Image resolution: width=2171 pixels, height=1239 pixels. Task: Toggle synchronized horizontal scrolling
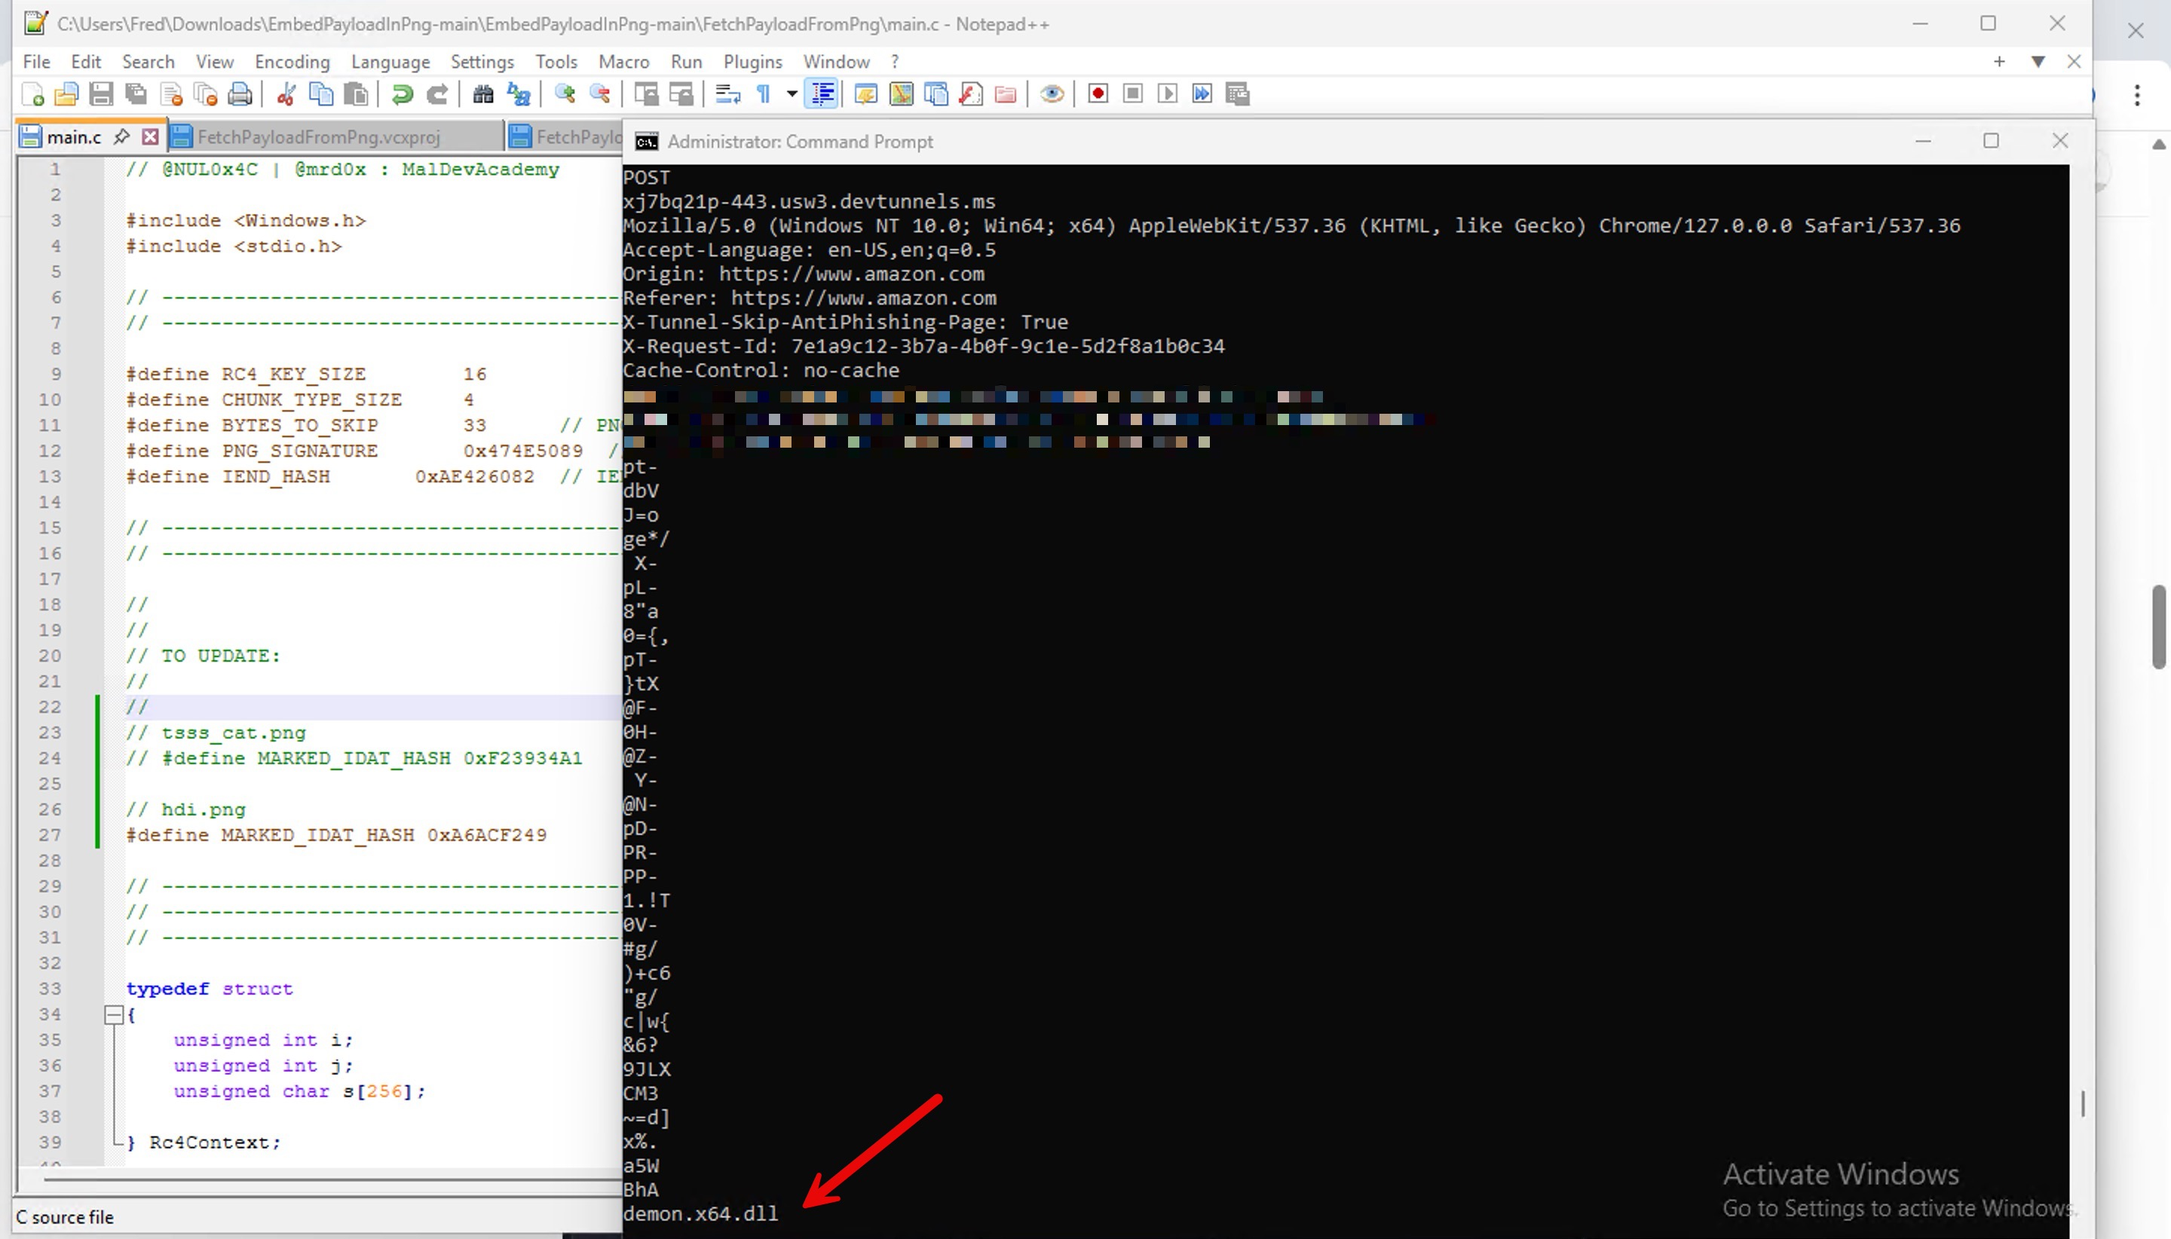click(681, 93)
